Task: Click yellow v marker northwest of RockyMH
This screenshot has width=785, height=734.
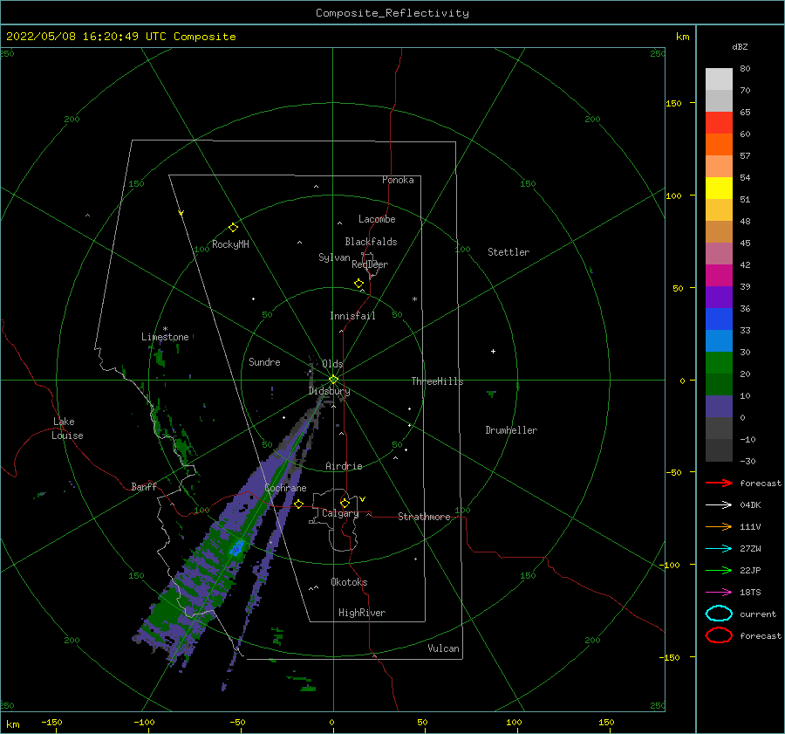Action: click(x=181, y=213)
